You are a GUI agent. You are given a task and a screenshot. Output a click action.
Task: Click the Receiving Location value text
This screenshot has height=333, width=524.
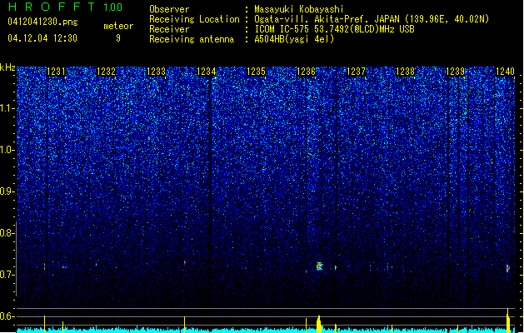coord(372,19)
